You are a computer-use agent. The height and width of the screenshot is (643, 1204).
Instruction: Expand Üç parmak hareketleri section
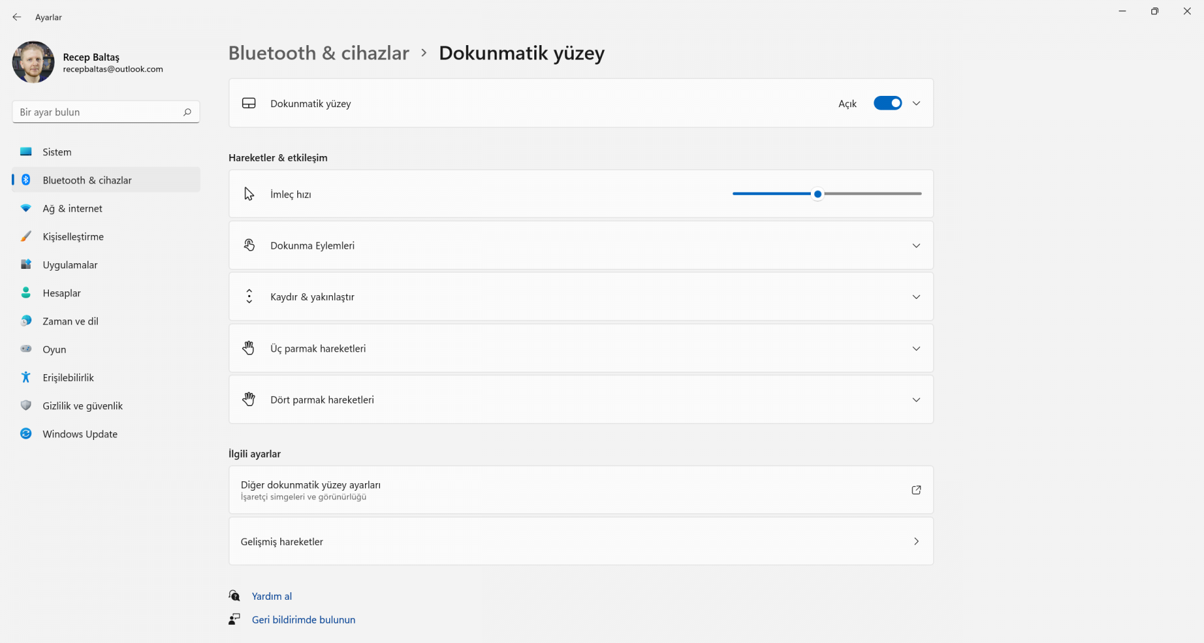click(916, 348)
